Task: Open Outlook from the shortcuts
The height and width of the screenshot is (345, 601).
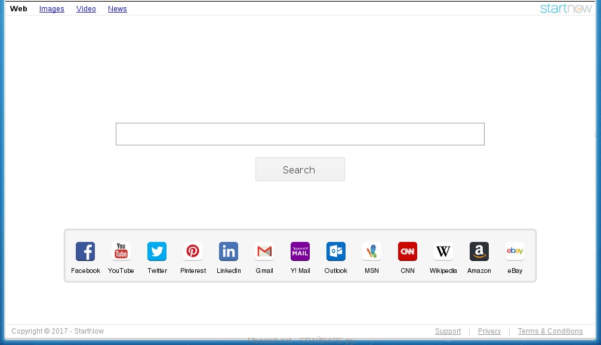Action: click(336, 251)
